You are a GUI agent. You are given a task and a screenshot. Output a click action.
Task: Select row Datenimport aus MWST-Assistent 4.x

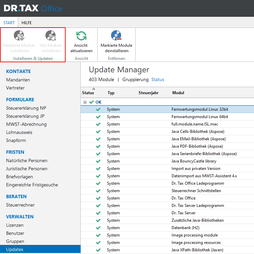coord(167,176)
